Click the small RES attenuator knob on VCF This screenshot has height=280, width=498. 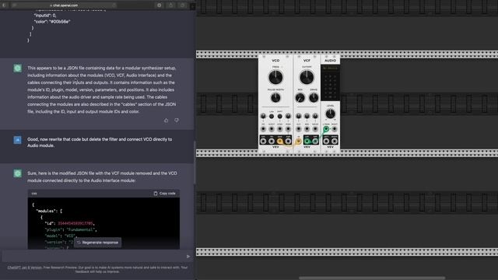tap(307, 116)
